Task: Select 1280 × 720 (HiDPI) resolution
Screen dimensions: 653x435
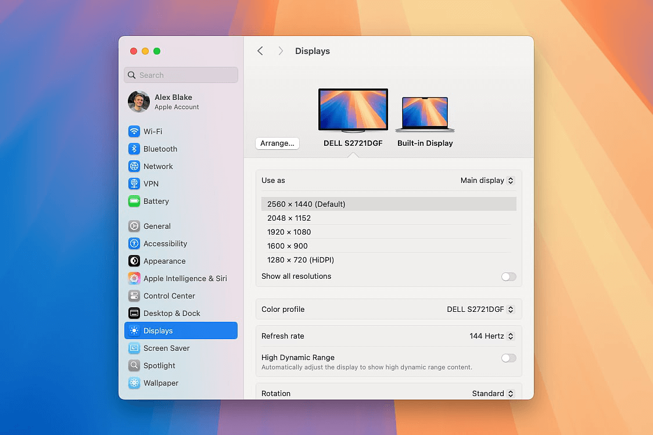Action: click(x=389, y=260)
